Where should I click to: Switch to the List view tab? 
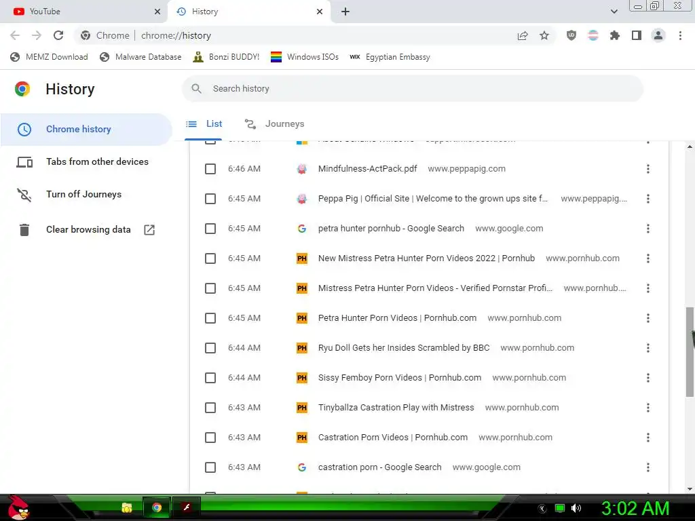pyautogui.click(x=204, y=124)
